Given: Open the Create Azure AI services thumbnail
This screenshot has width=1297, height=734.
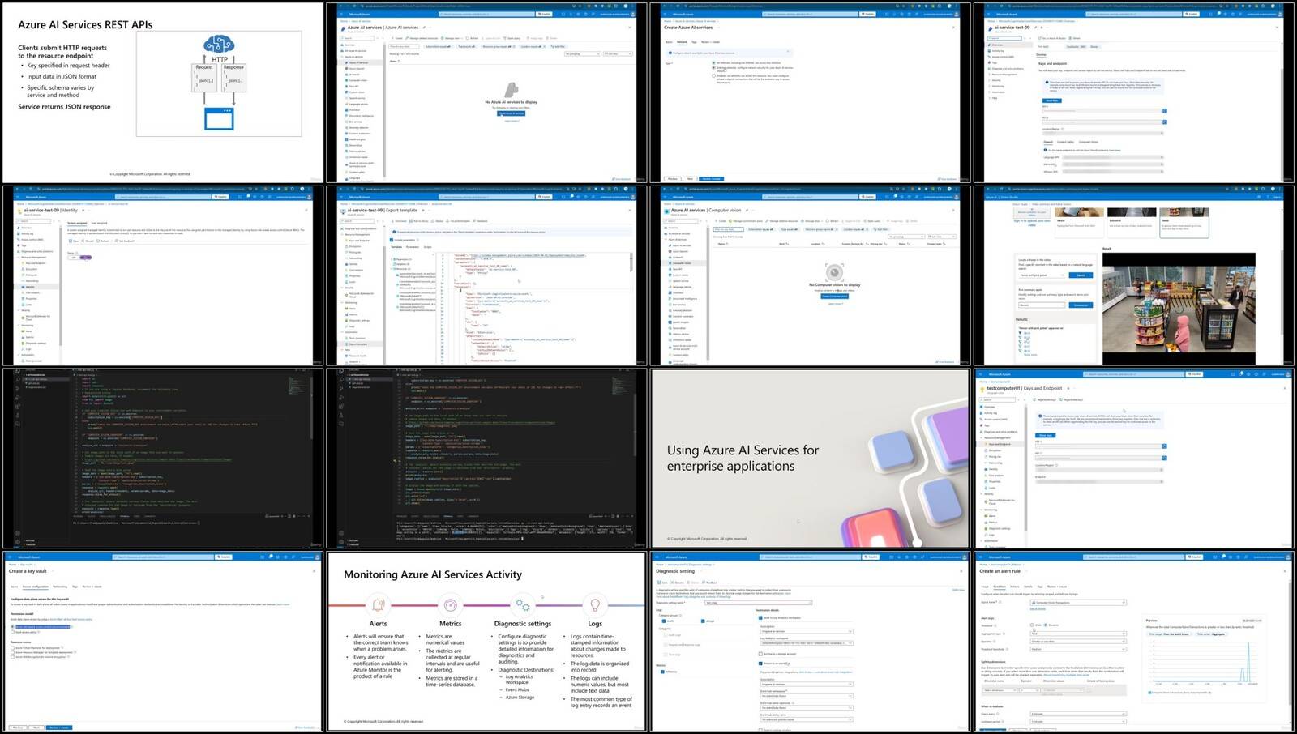Looking at the screenshot, I should click(x=811, y=93).
